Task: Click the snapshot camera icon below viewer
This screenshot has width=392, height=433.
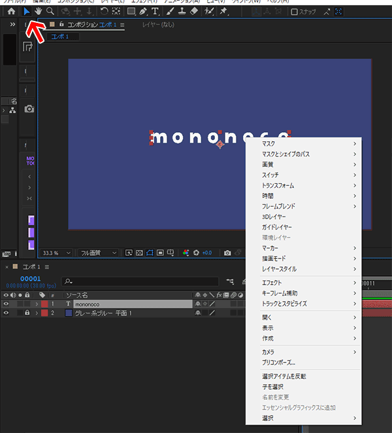Action: [227, 252]
